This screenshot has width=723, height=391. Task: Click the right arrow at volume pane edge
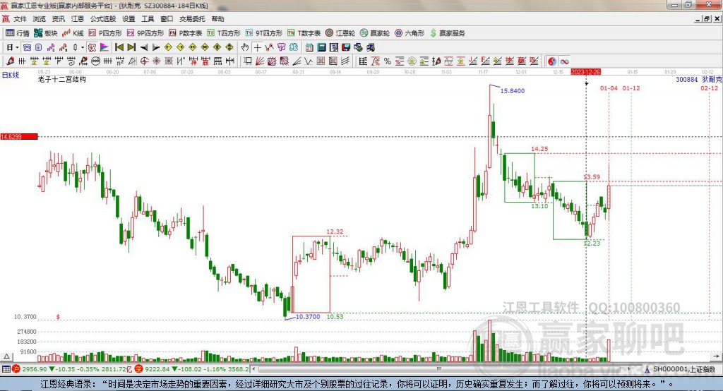[x=716, y=356]
